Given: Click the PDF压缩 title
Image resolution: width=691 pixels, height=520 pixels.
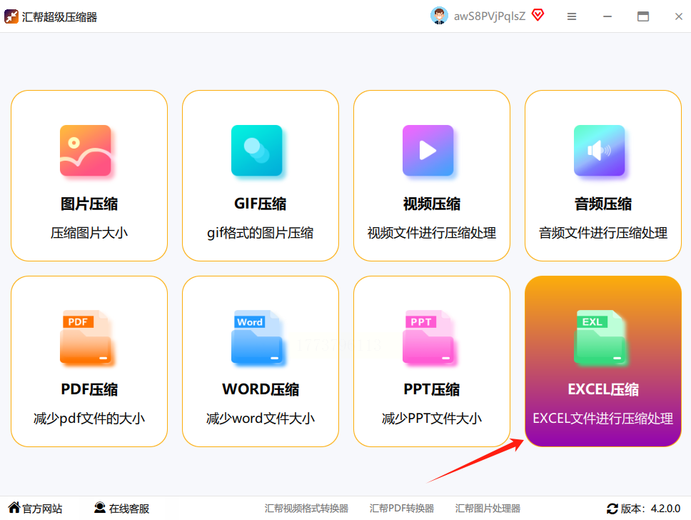Looking at the screenshot, I should click(x=89, y=389).
